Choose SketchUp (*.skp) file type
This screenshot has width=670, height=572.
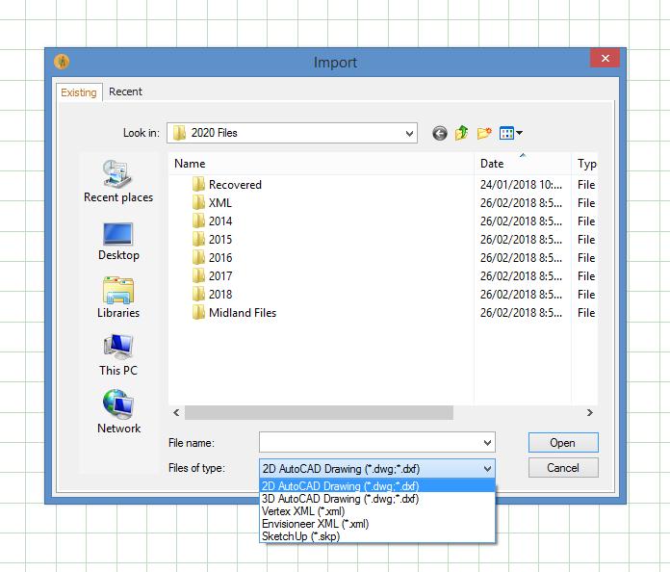pyautogui.click(x=300, y=536)
